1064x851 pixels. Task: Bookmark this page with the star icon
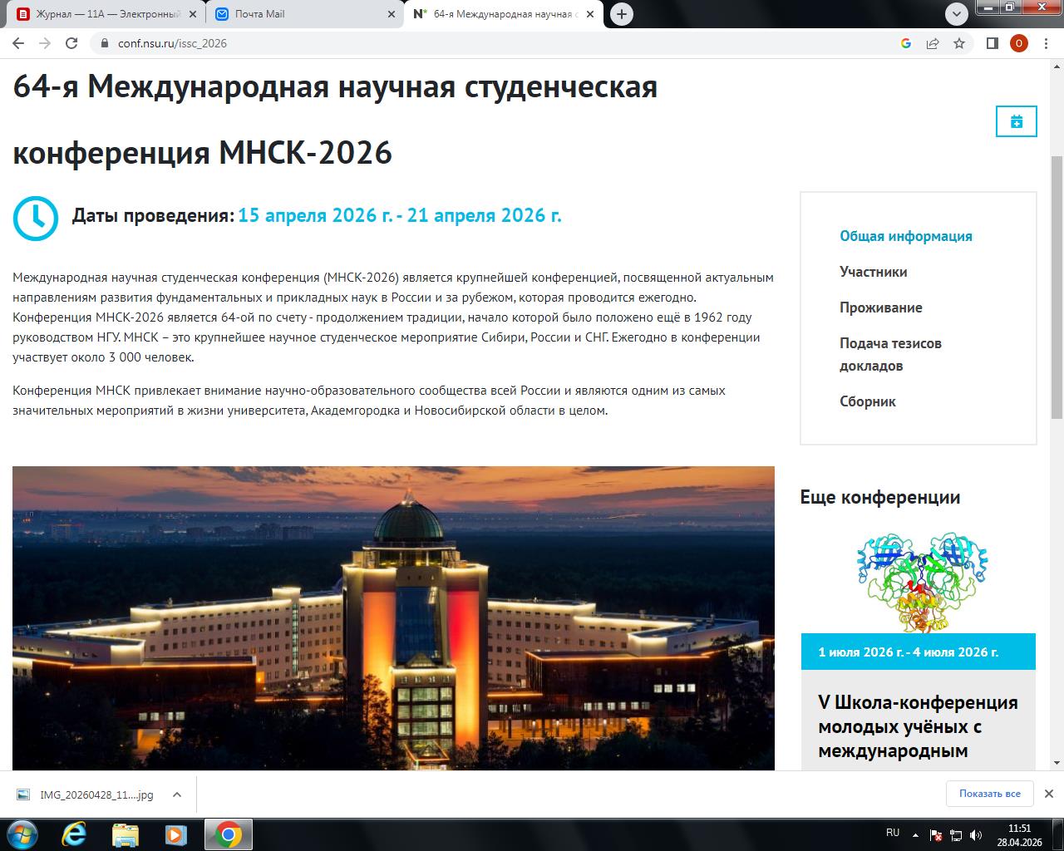tap(959, 43)
